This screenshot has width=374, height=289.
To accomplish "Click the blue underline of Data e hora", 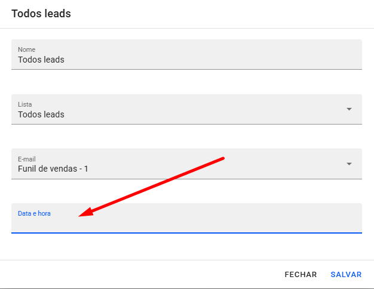I will (x=186, y=232).
